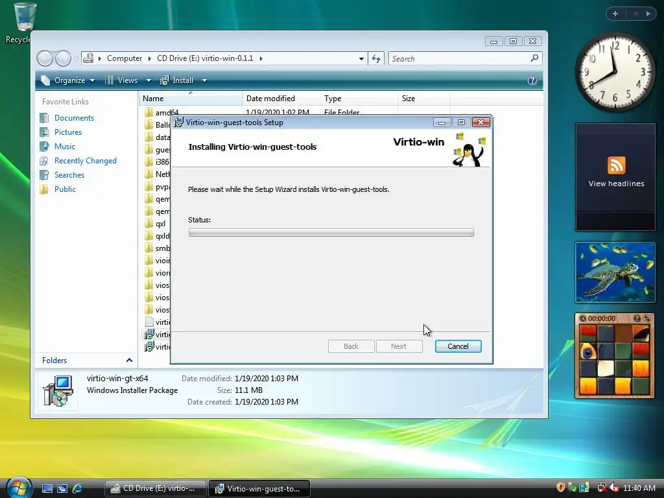The width and height of the screenshot is (664, 498).
Task: Click virtio-win-gt-x64 package preview icon
Action: click(58, 391)
